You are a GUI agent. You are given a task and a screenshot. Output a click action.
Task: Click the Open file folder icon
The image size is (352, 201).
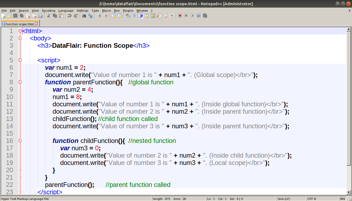tap(9, 16)
